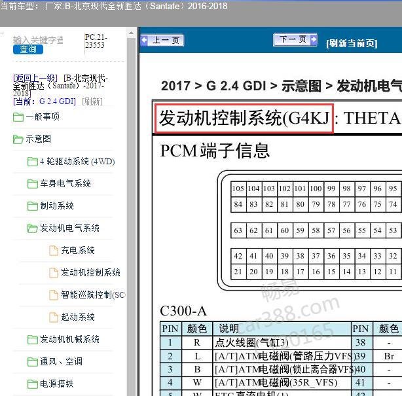Click connector pin cell 16

pos(316,272)
